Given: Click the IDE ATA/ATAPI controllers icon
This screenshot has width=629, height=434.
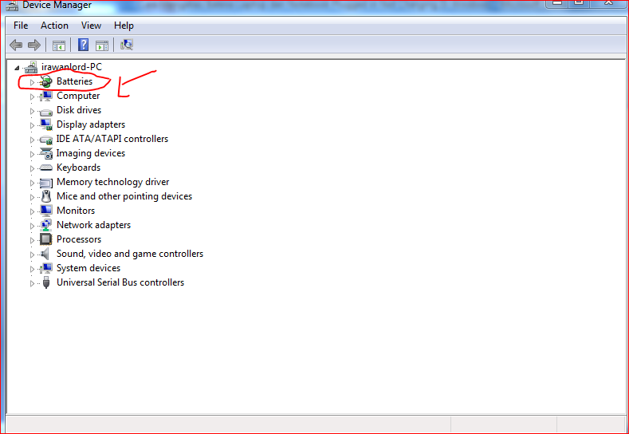Looking at the screenshot, I should 46,140.
